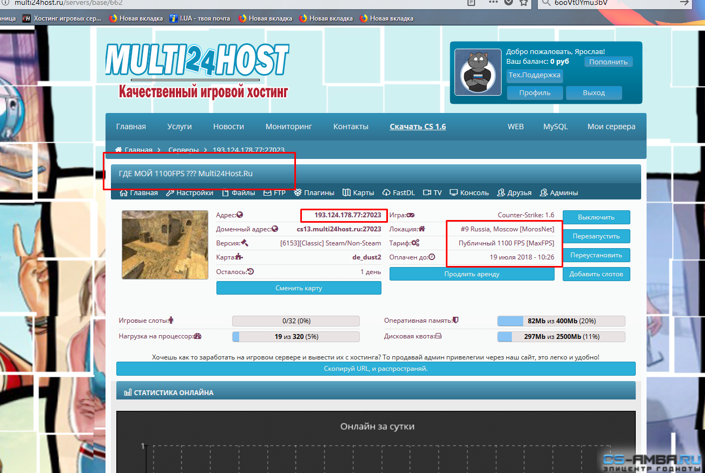The height and width of the screenshot is (473, 705).
Task: Open the Карты maps tab
Action: (358, 192)
